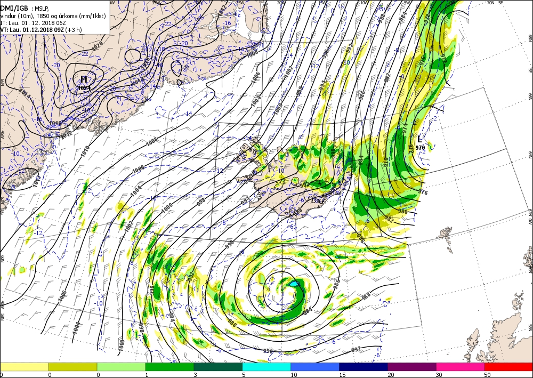Click the pale yellow legend swatch

tap(25, 367)
